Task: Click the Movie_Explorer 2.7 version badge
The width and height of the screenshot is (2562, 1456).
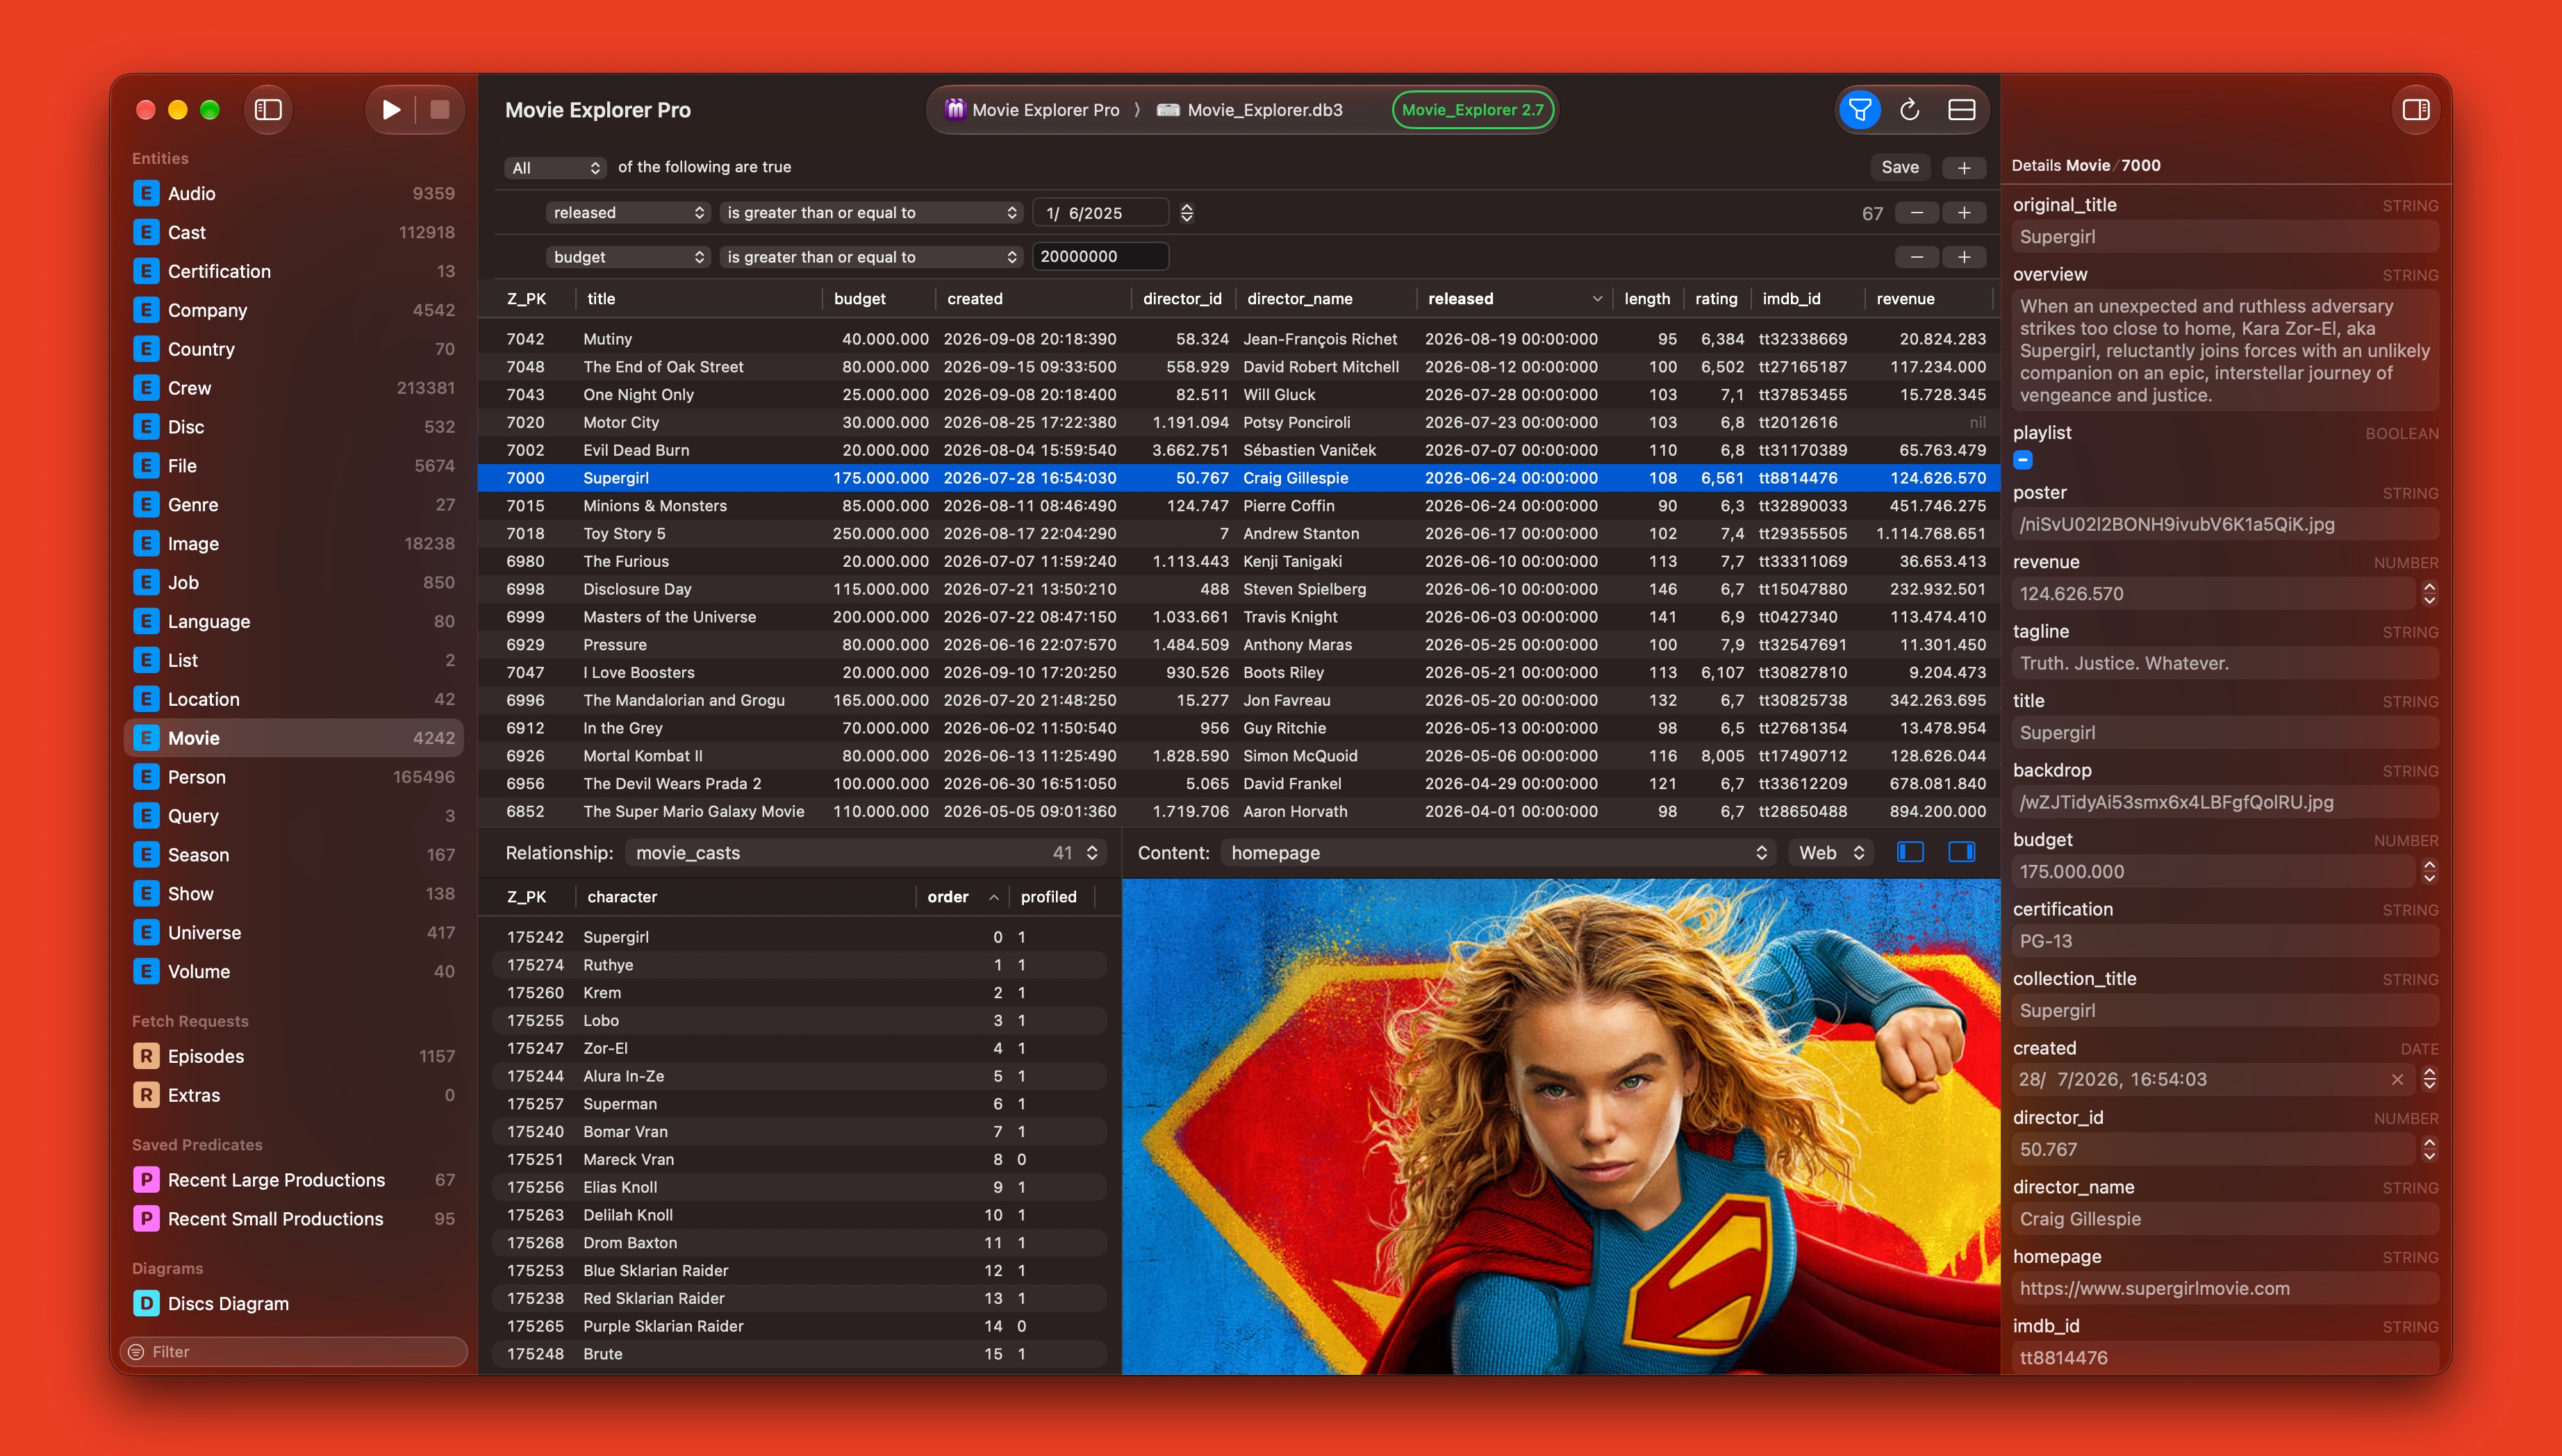Action: pyautogui.click(x=1472, y=110)
